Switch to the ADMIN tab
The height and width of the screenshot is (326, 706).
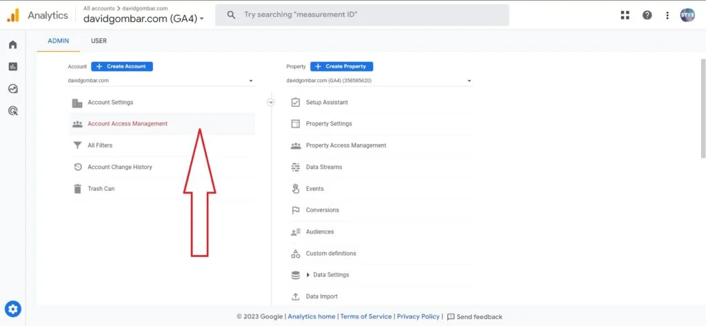[59, 41]
